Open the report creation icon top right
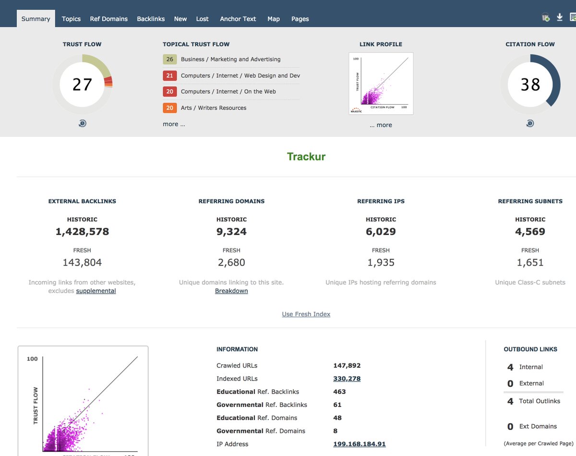The width and height of the screenshot is (576, 456). pyautogui.click(x=573, y=16)
